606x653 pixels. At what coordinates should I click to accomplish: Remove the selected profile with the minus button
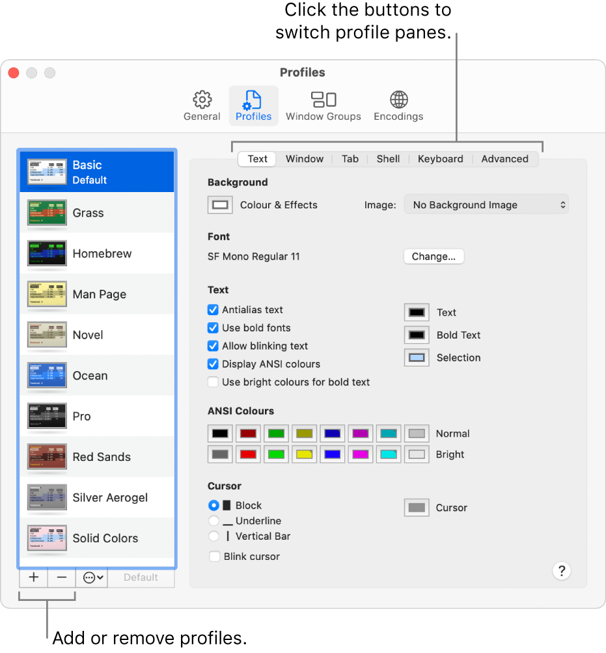coord(61,577)
